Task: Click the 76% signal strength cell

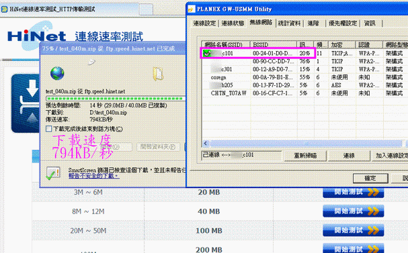Action: pos(304,61)
